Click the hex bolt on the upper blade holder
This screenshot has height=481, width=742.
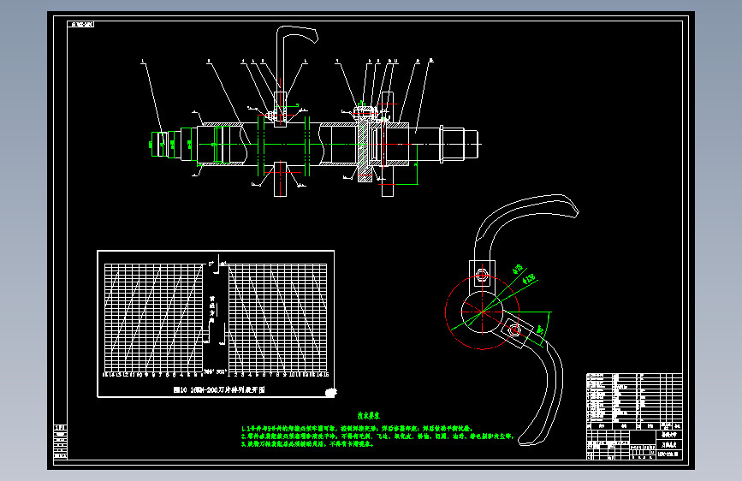482,275
